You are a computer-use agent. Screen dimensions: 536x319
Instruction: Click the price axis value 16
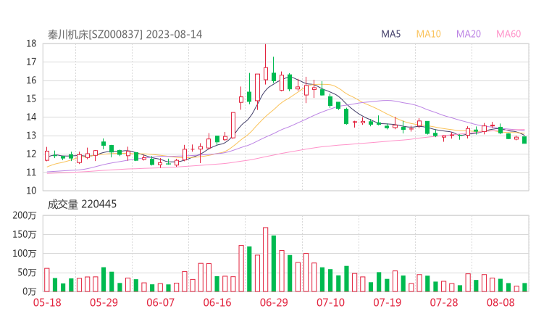31,80
